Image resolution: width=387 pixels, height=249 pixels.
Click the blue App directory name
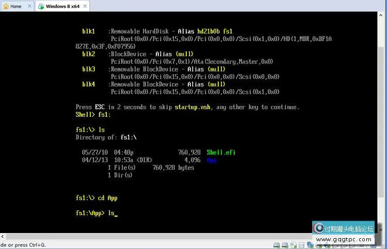(212, 160)
